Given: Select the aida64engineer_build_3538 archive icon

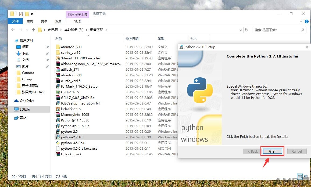Looking at the screenshot, I should [58, 64].
